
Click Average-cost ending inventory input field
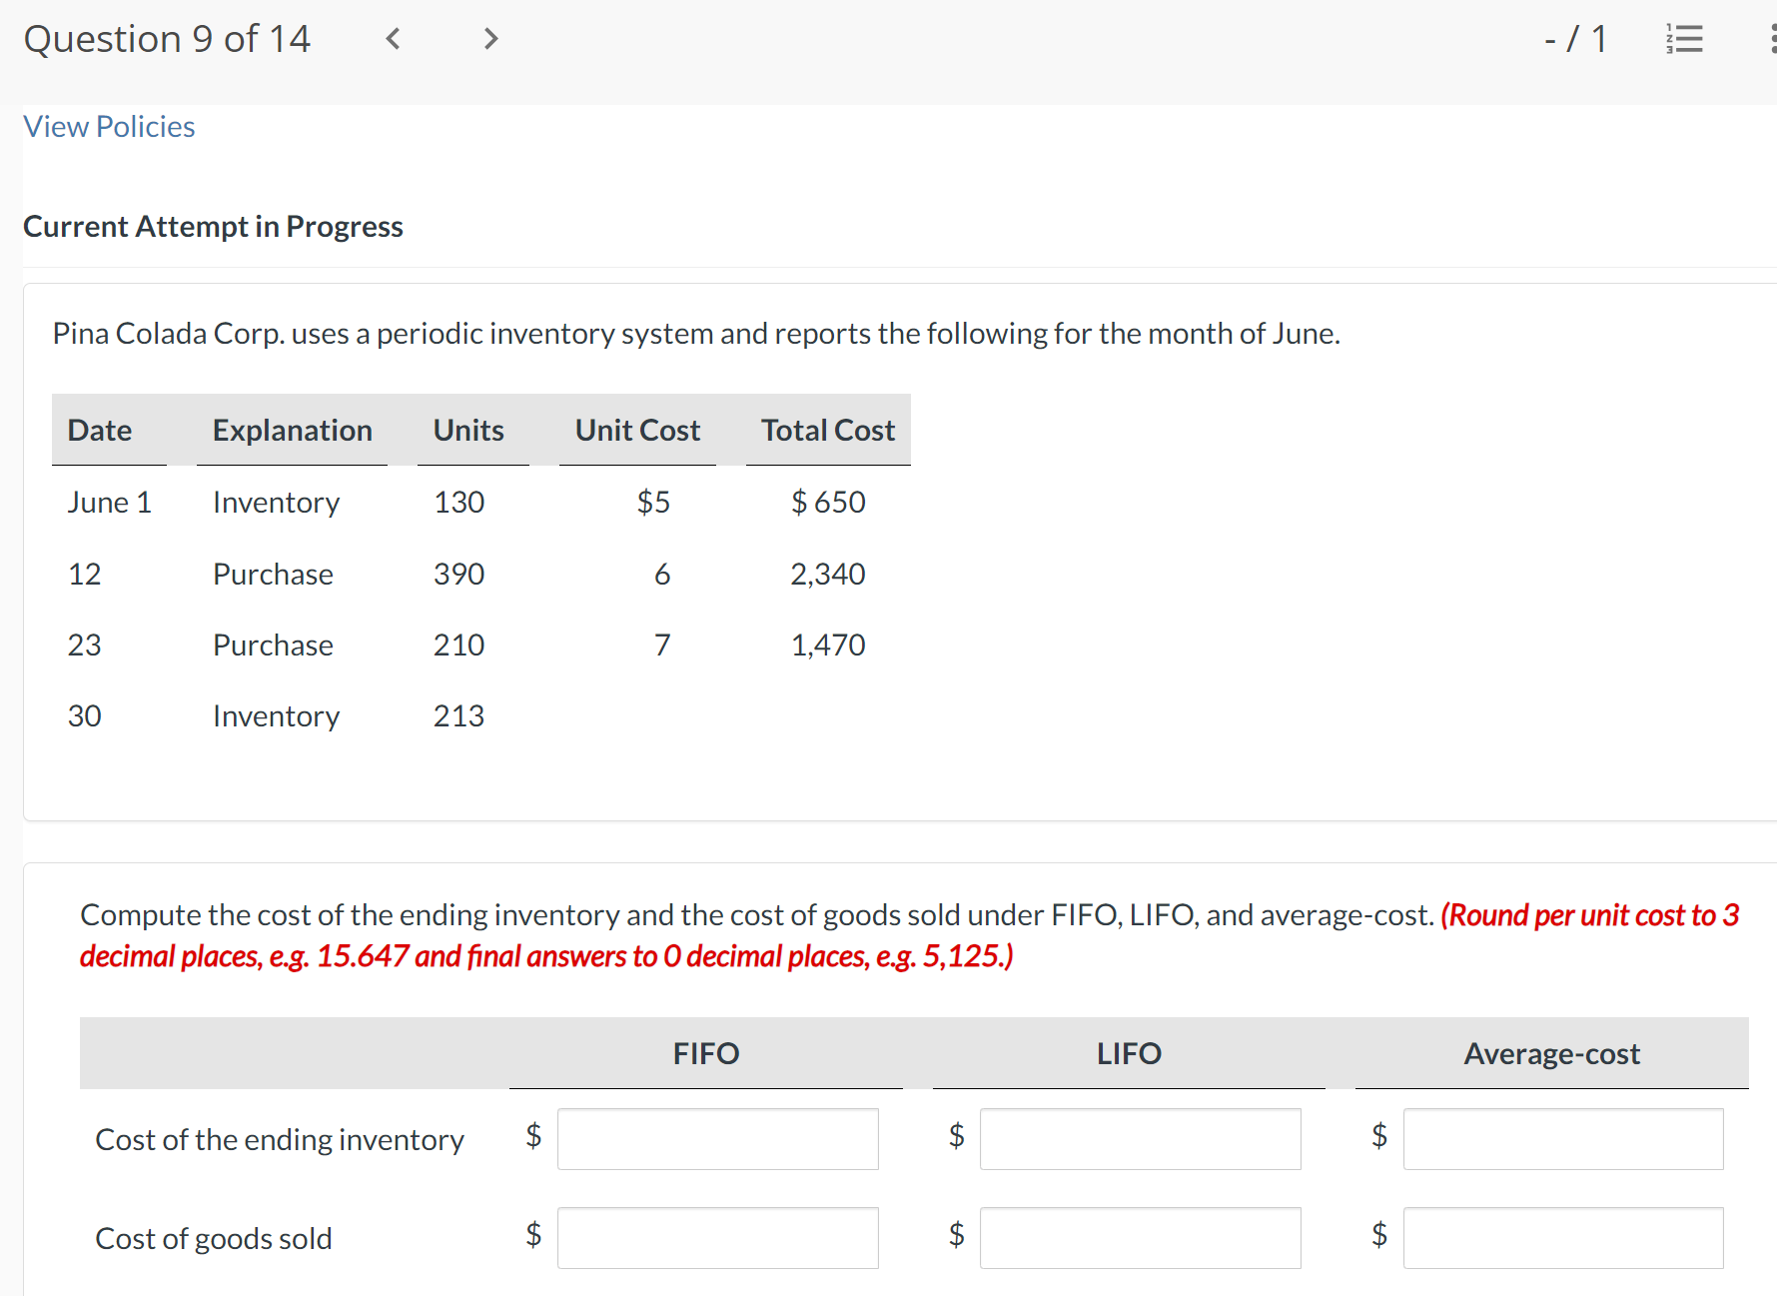pyautogui.click(x=1563, y=1139)
